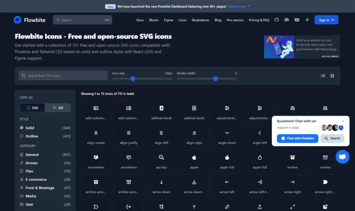Select the angle-left icon card
The width and height of the screenshot is (355, 211).
(x=260, y=136)
